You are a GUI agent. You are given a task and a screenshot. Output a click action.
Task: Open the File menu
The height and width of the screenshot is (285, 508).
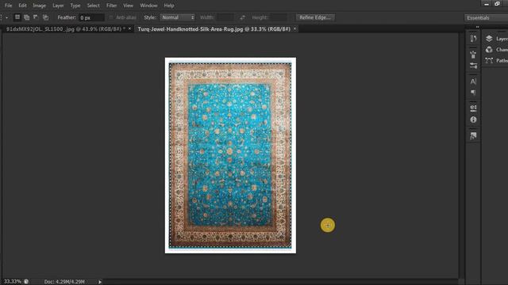click(9, 6)
